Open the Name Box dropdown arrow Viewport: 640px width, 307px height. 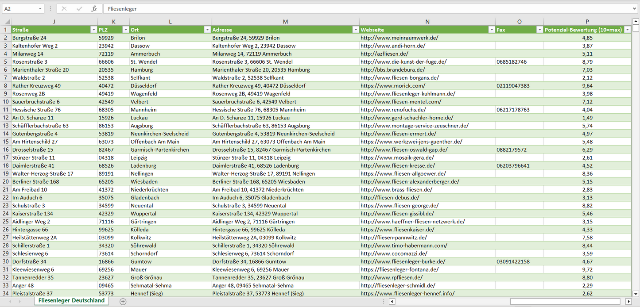click(40, 9)
